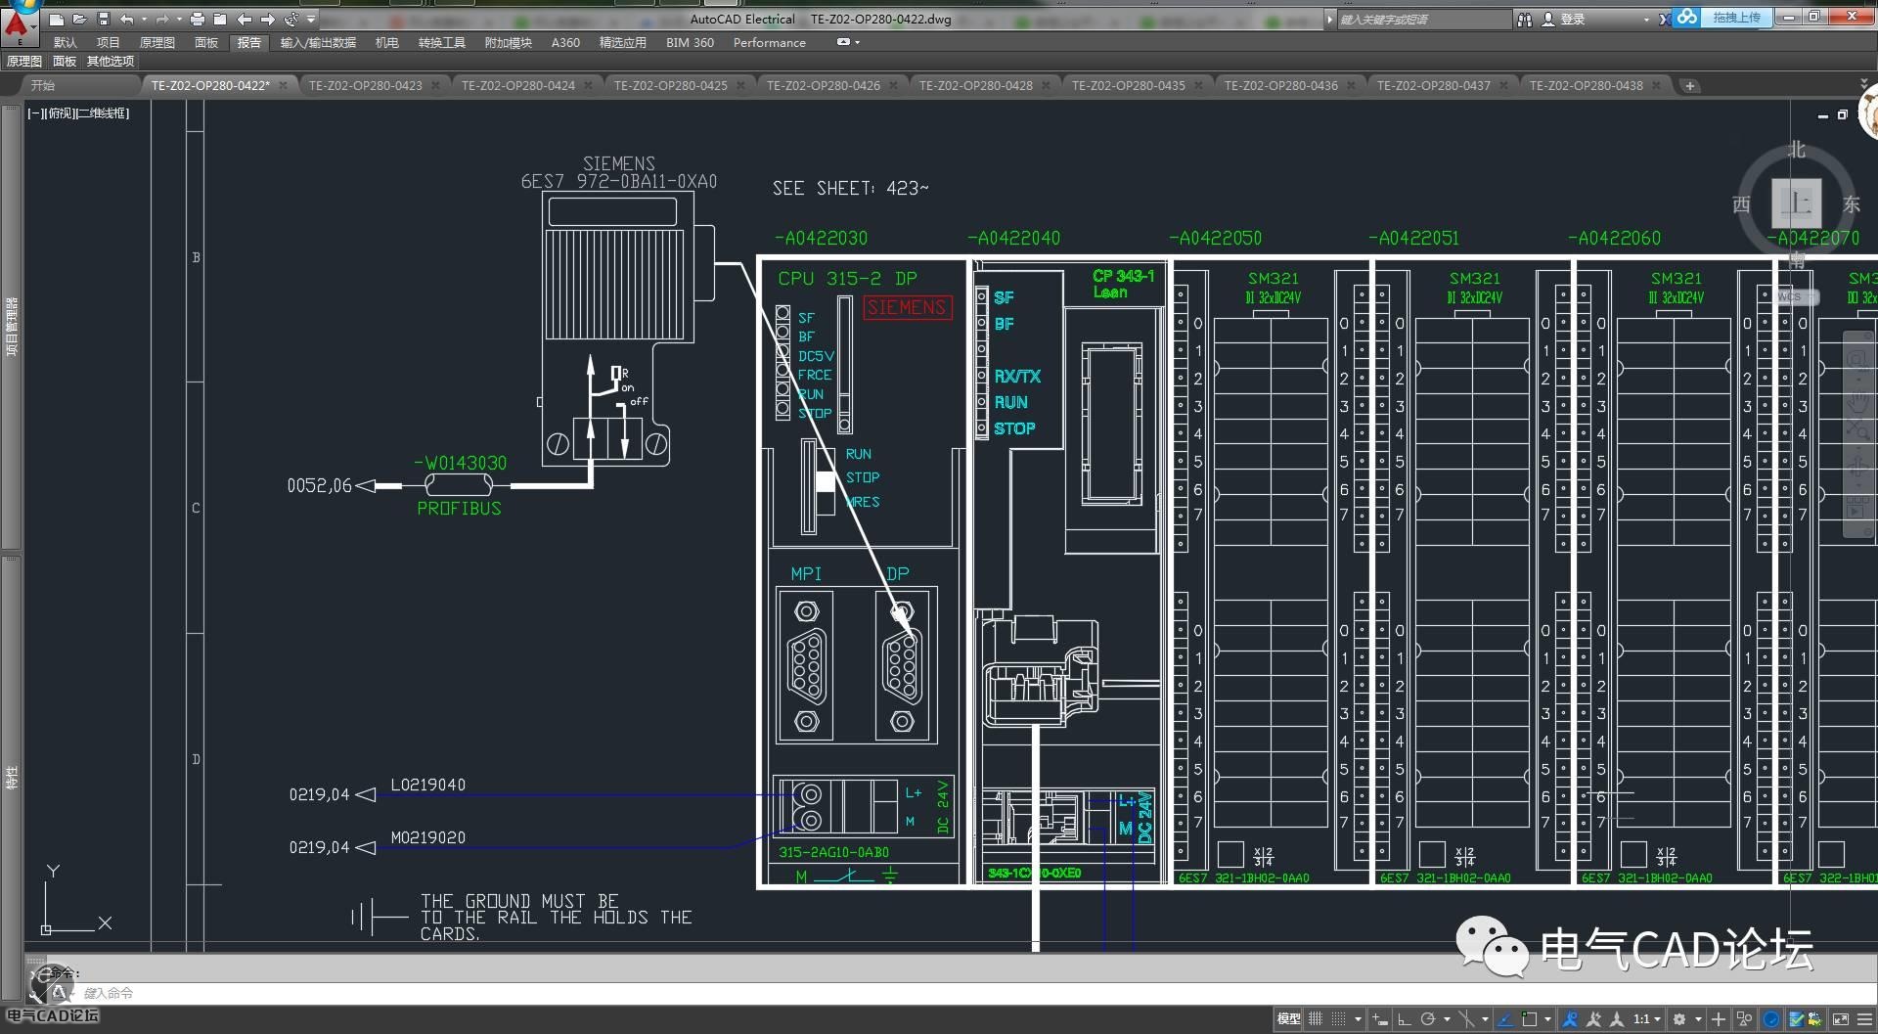Open Customize Quick Access Toolbar dropdown
1878x1034 pixels.
[x=311, y=19]
